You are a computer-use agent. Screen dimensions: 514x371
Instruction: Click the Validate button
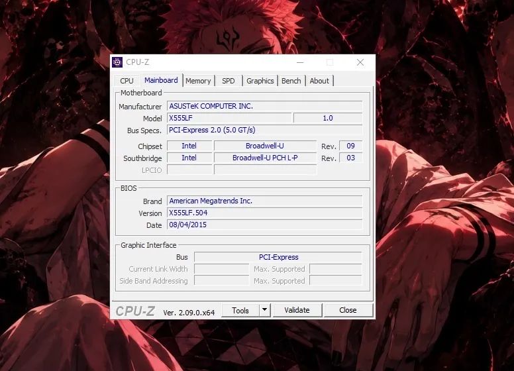[x=297, y=310]
